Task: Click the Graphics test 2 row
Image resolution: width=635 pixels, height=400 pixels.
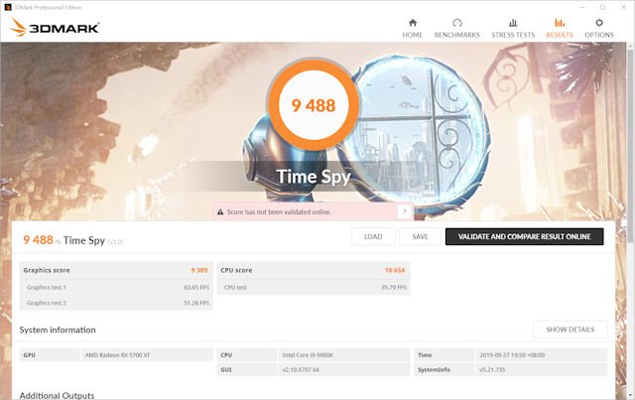Action: [x=116, y=303]
